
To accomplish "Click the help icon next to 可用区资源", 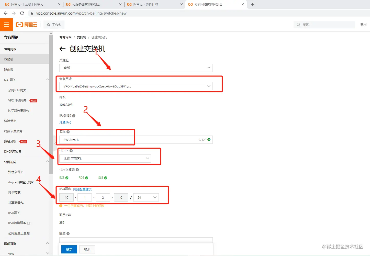I will 77,170.
